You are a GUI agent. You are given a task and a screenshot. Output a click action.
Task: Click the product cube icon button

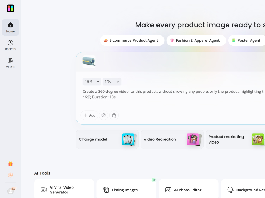pyautogui.click(x=104, y=115)
